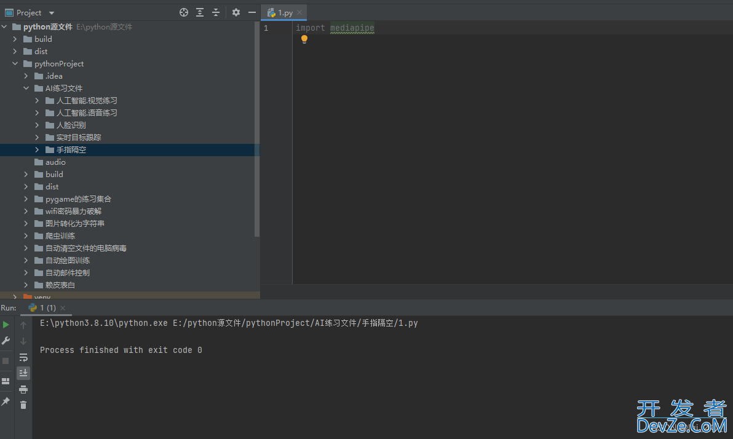This screenshot has width=733, height=439.
Task: Hide the Project panel with the minus icon
Action: (x=252, y=13)
